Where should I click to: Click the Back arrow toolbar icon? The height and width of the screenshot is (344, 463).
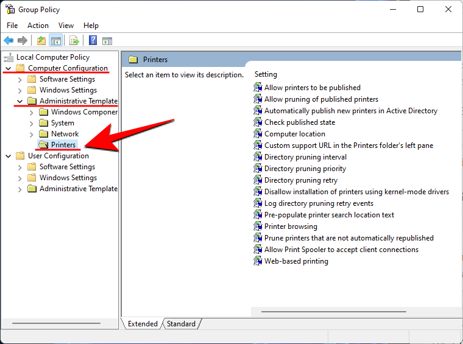[x=9, y=40]
